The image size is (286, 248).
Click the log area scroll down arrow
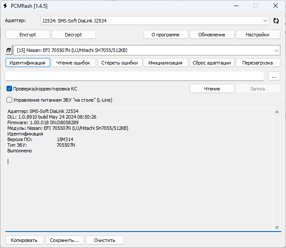coord(277,228)
